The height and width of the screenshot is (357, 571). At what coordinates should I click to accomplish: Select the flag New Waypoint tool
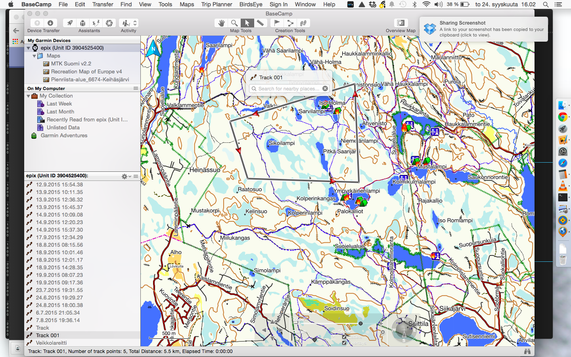point(277,23)
